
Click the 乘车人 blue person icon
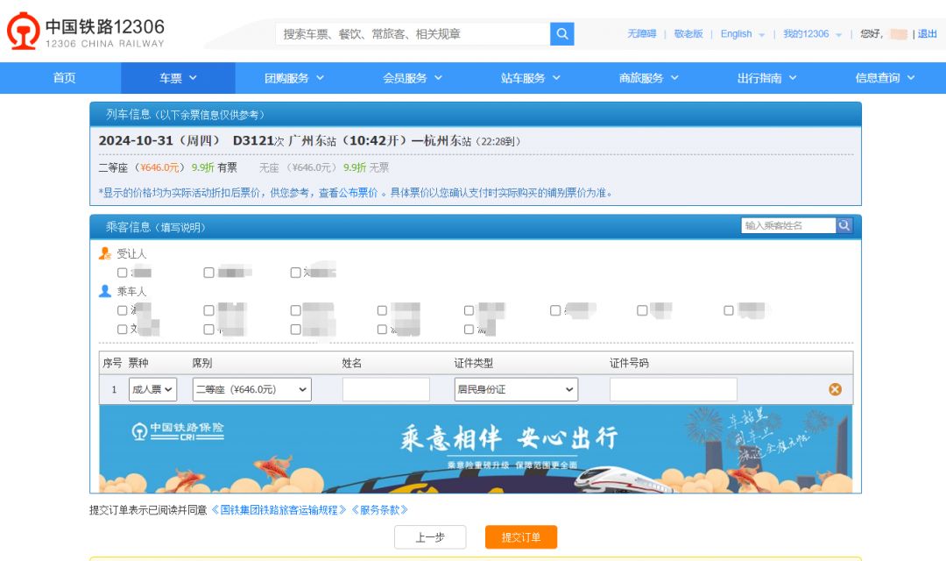click(105, 291)
